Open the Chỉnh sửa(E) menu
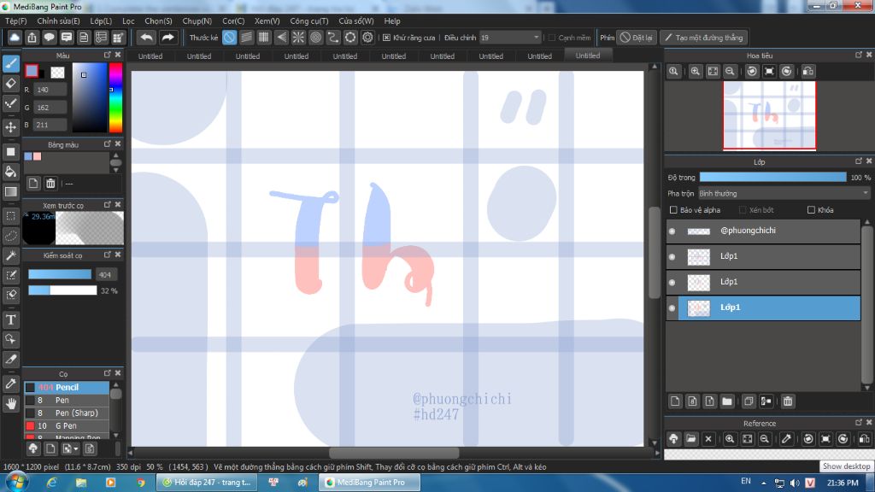 [x=59, y=20]
